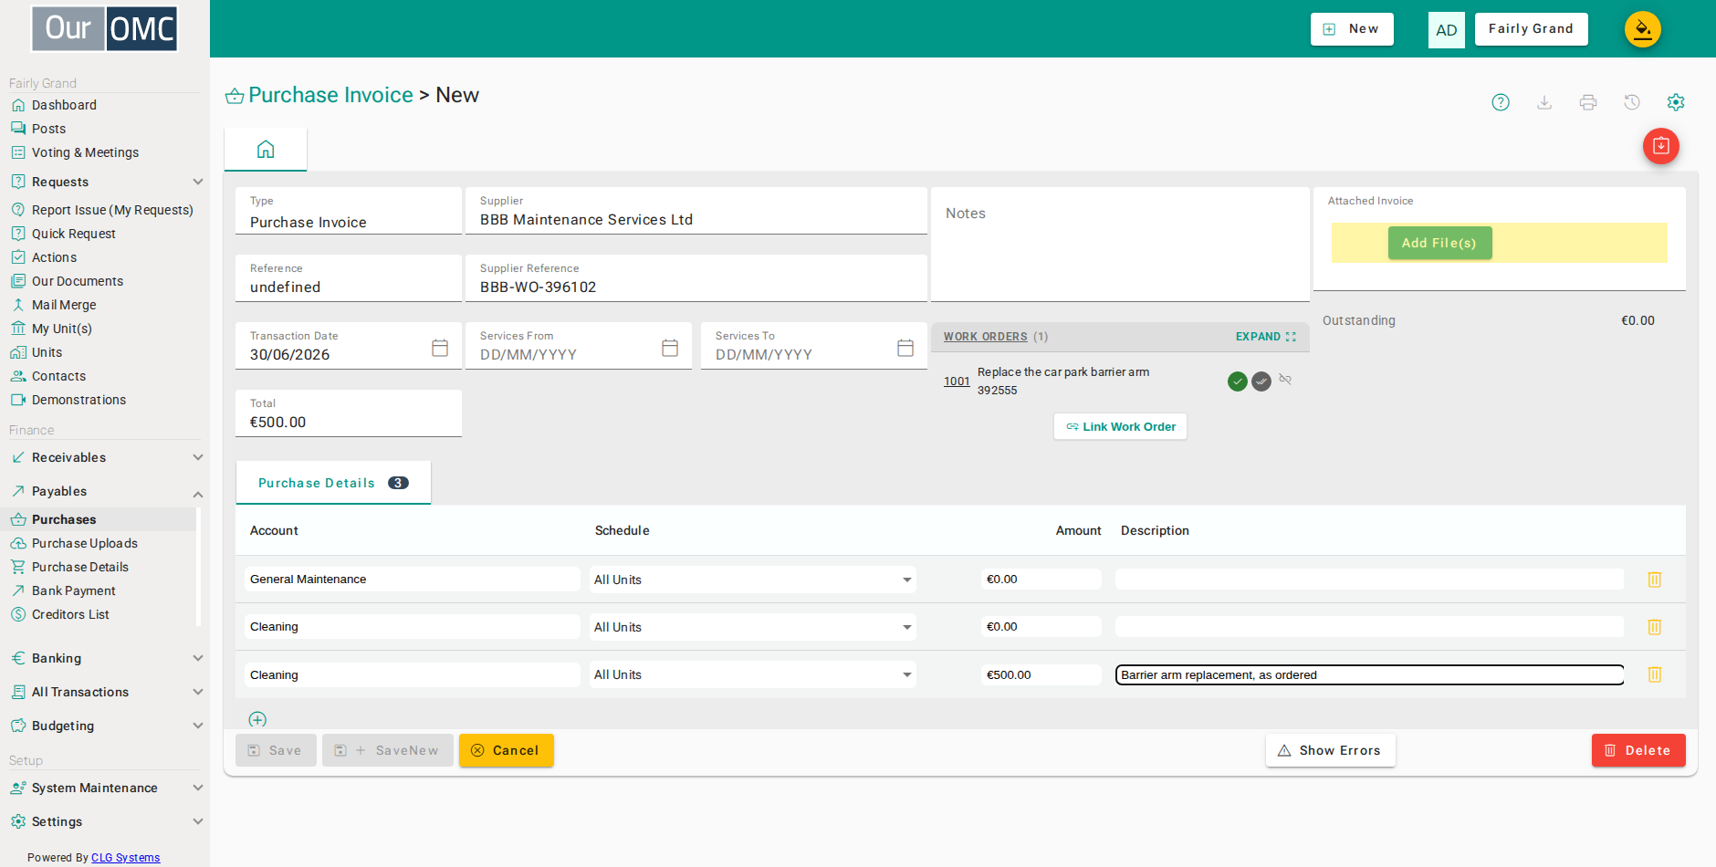Click the red clipboard floating button
1716x867 pixels.
click(1661, 146)
